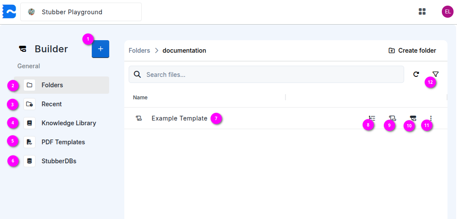Click the Stubber wave logo at top left
The image size is (457, 219).
pos(9,12)
